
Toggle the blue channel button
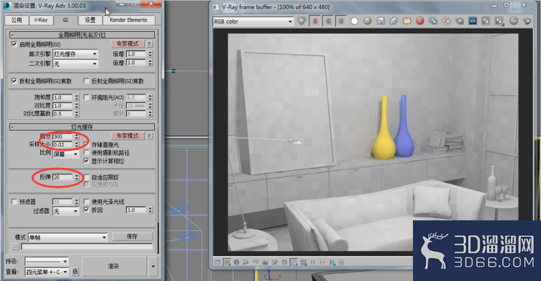point(341,21)
